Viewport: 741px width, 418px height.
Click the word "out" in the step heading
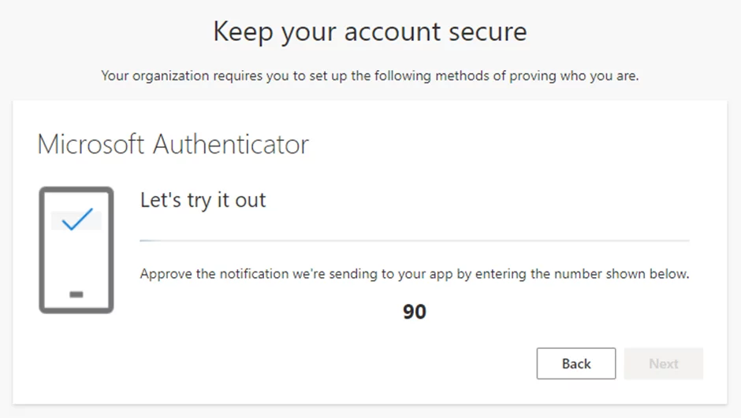coord(251,200)
